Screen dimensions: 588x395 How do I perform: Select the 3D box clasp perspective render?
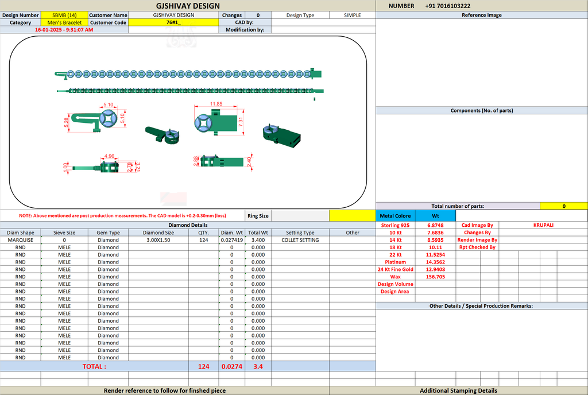(x=281, y=135)
